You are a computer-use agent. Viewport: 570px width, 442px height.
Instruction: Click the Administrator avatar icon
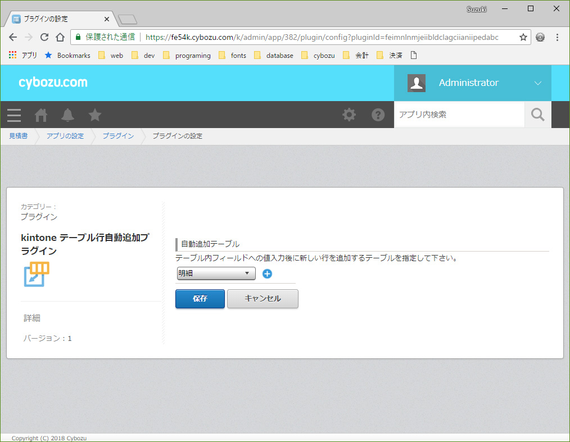[x=417, y=83]
